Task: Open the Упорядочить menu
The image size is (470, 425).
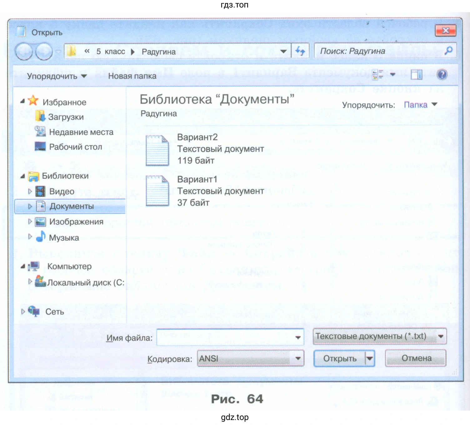Action: coord(57,76)
